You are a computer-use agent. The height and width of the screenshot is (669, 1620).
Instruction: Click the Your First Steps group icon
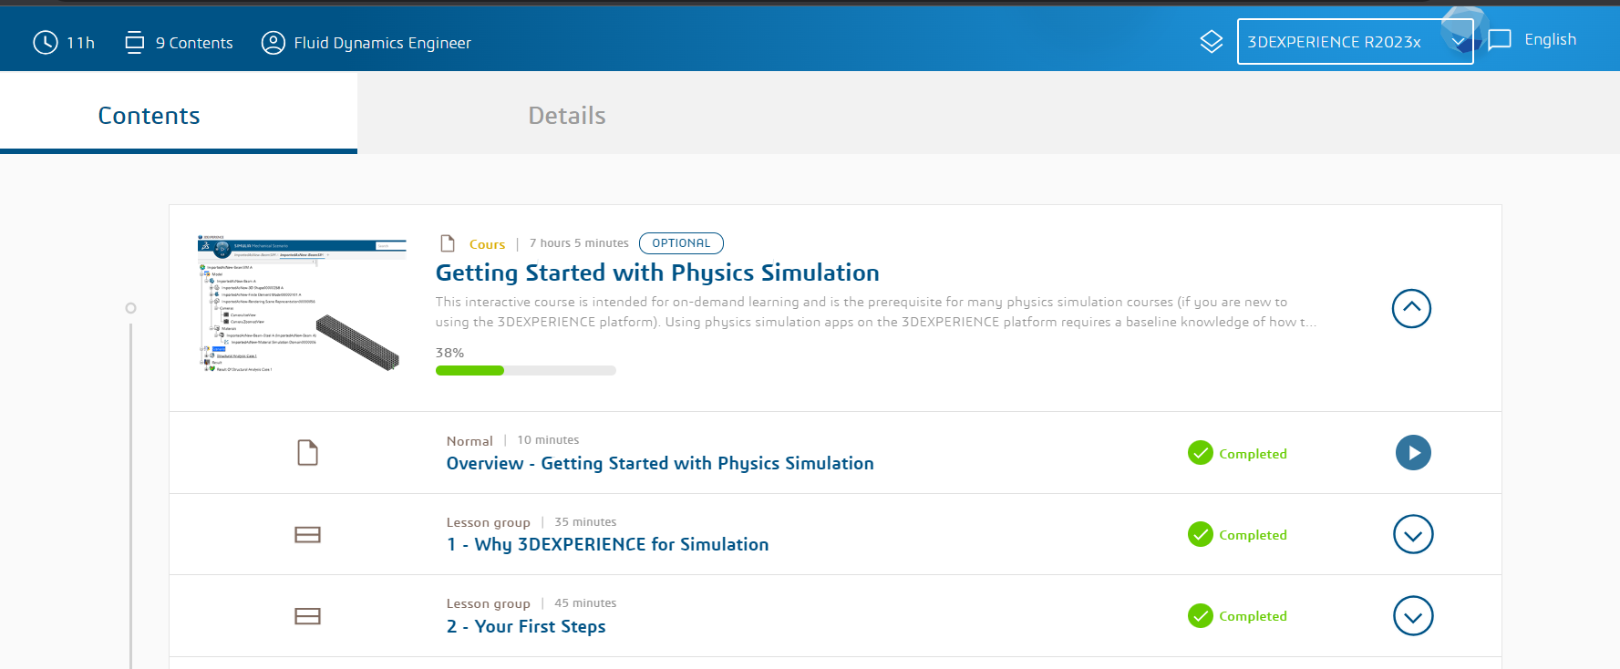(308, 616)
